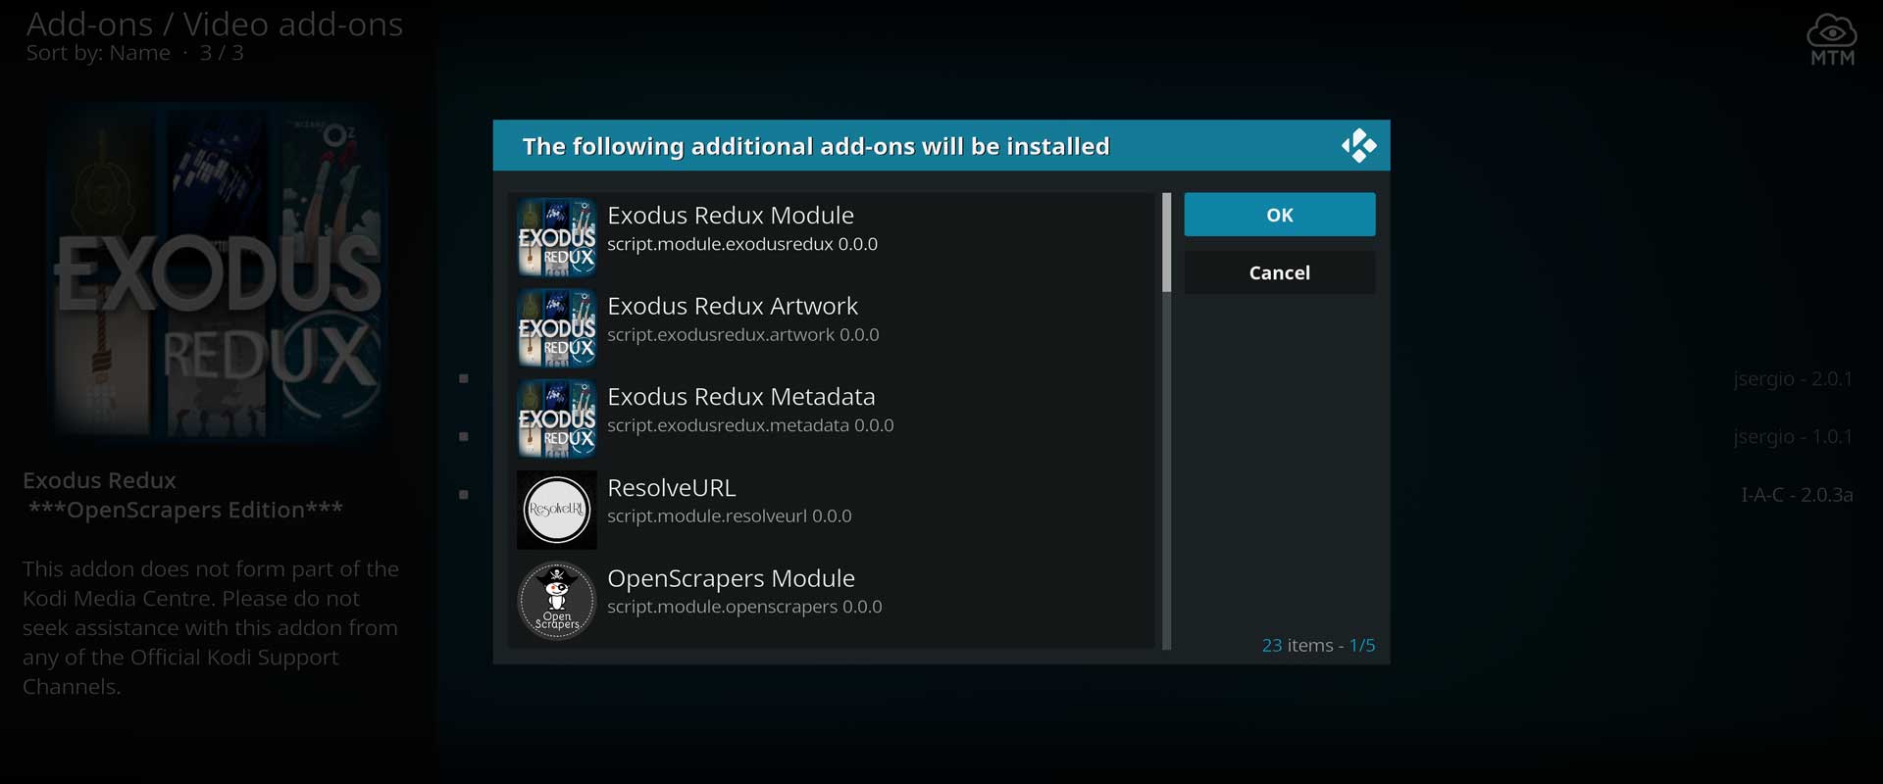Click the OpenScrapers pirate logo icon
The image size is (1883, 784).
556,600
